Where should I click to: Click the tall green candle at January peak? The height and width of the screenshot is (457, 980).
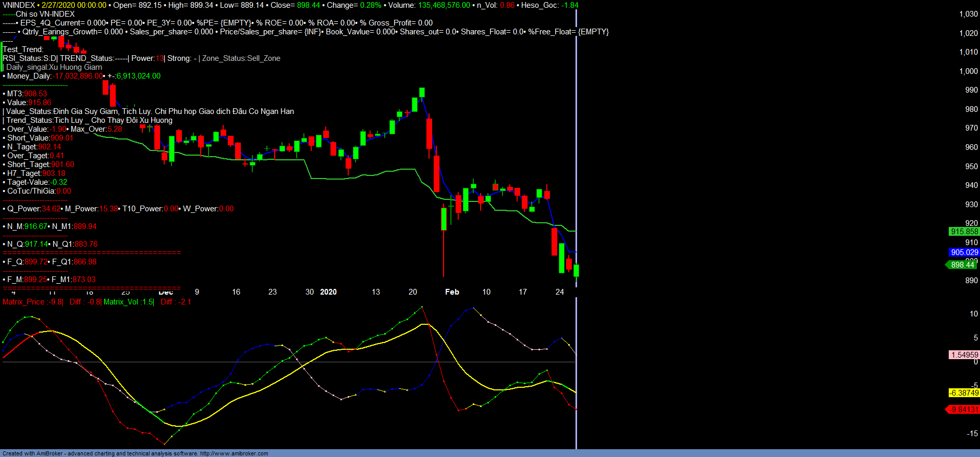[422, 93]
